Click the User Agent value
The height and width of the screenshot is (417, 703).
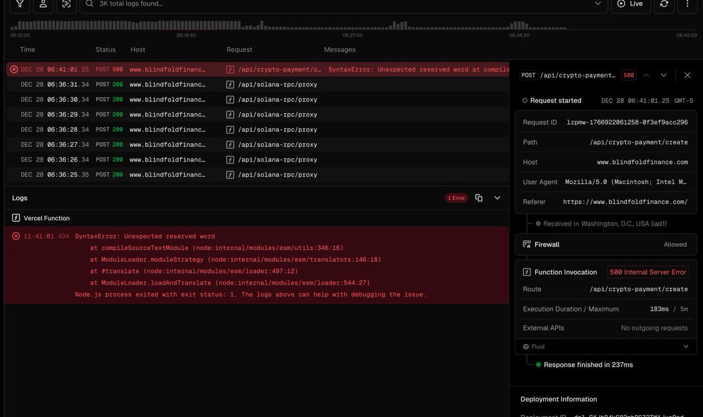pos(626,182)
